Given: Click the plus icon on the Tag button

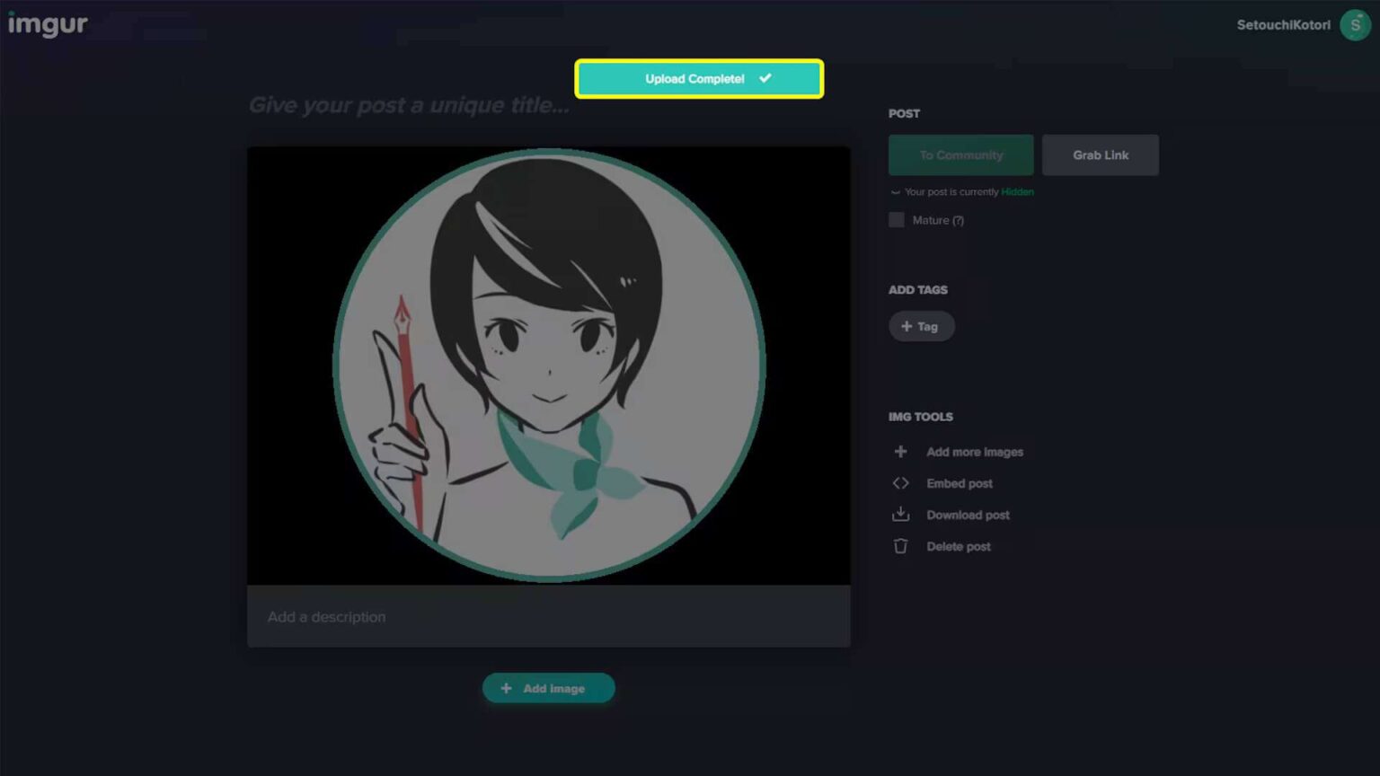Looking at the screenshot, I should (x=906, y=326).
